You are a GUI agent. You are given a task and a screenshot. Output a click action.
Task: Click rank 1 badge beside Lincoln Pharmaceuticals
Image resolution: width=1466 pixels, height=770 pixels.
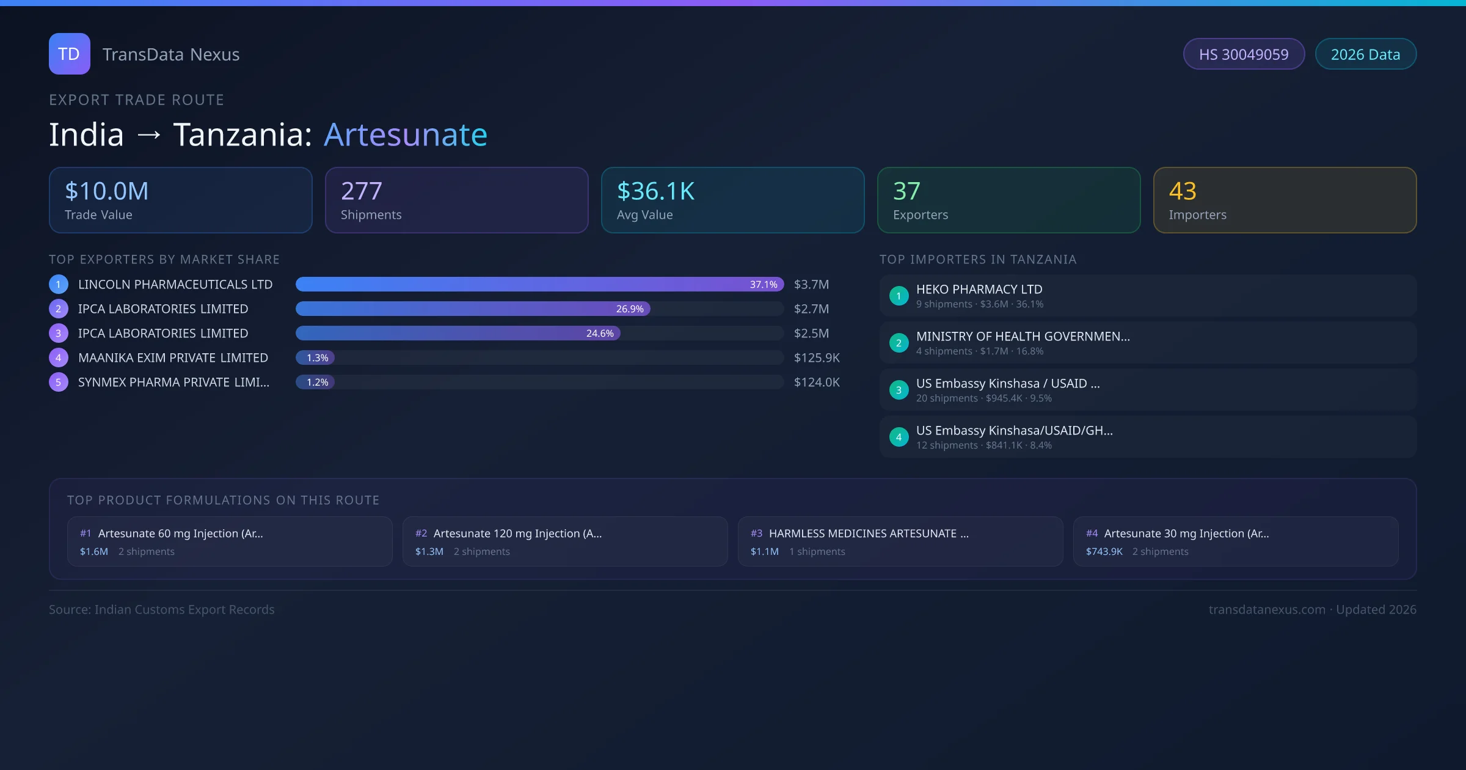[x=59, y=284]
